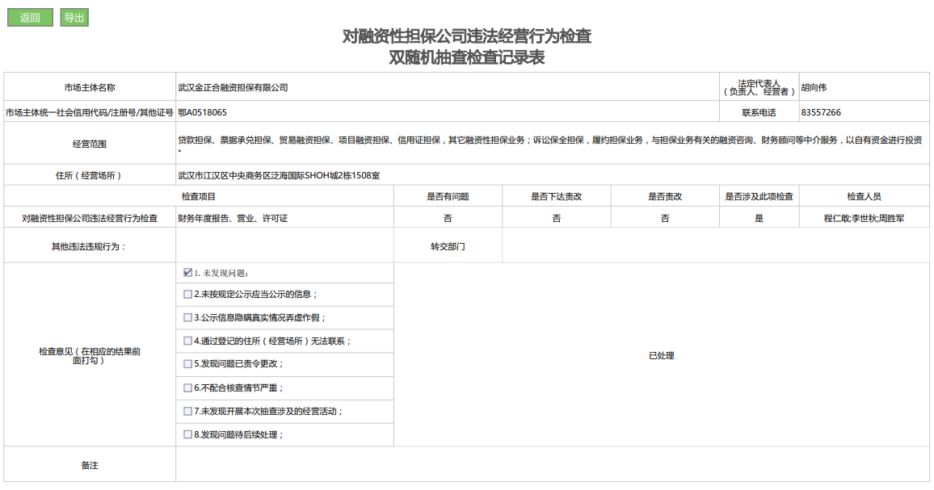Image resolution: width=934 pixels, height=490 pixels.
Task: Click the 否 value under 是否有问题
Action: (x=448, y=219)
